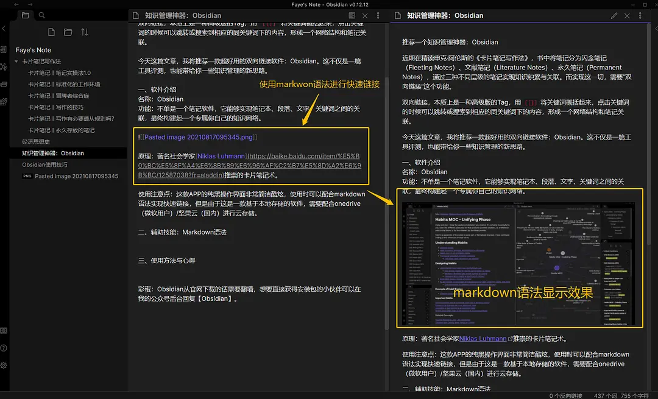
Task: Click the document icon of the preview pane
Action: click(398, 15)
